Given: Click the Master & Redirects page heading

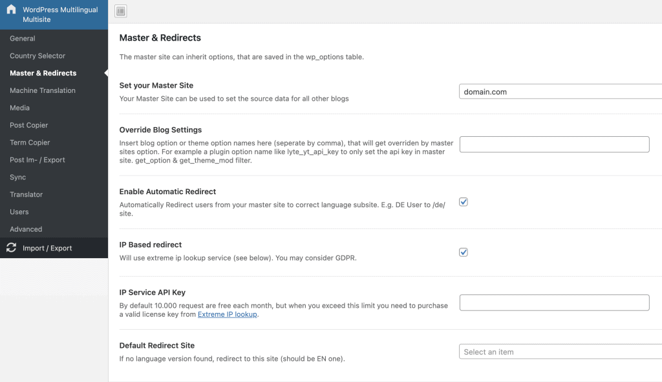Looking at the screenshot, I should coord(160,37).
